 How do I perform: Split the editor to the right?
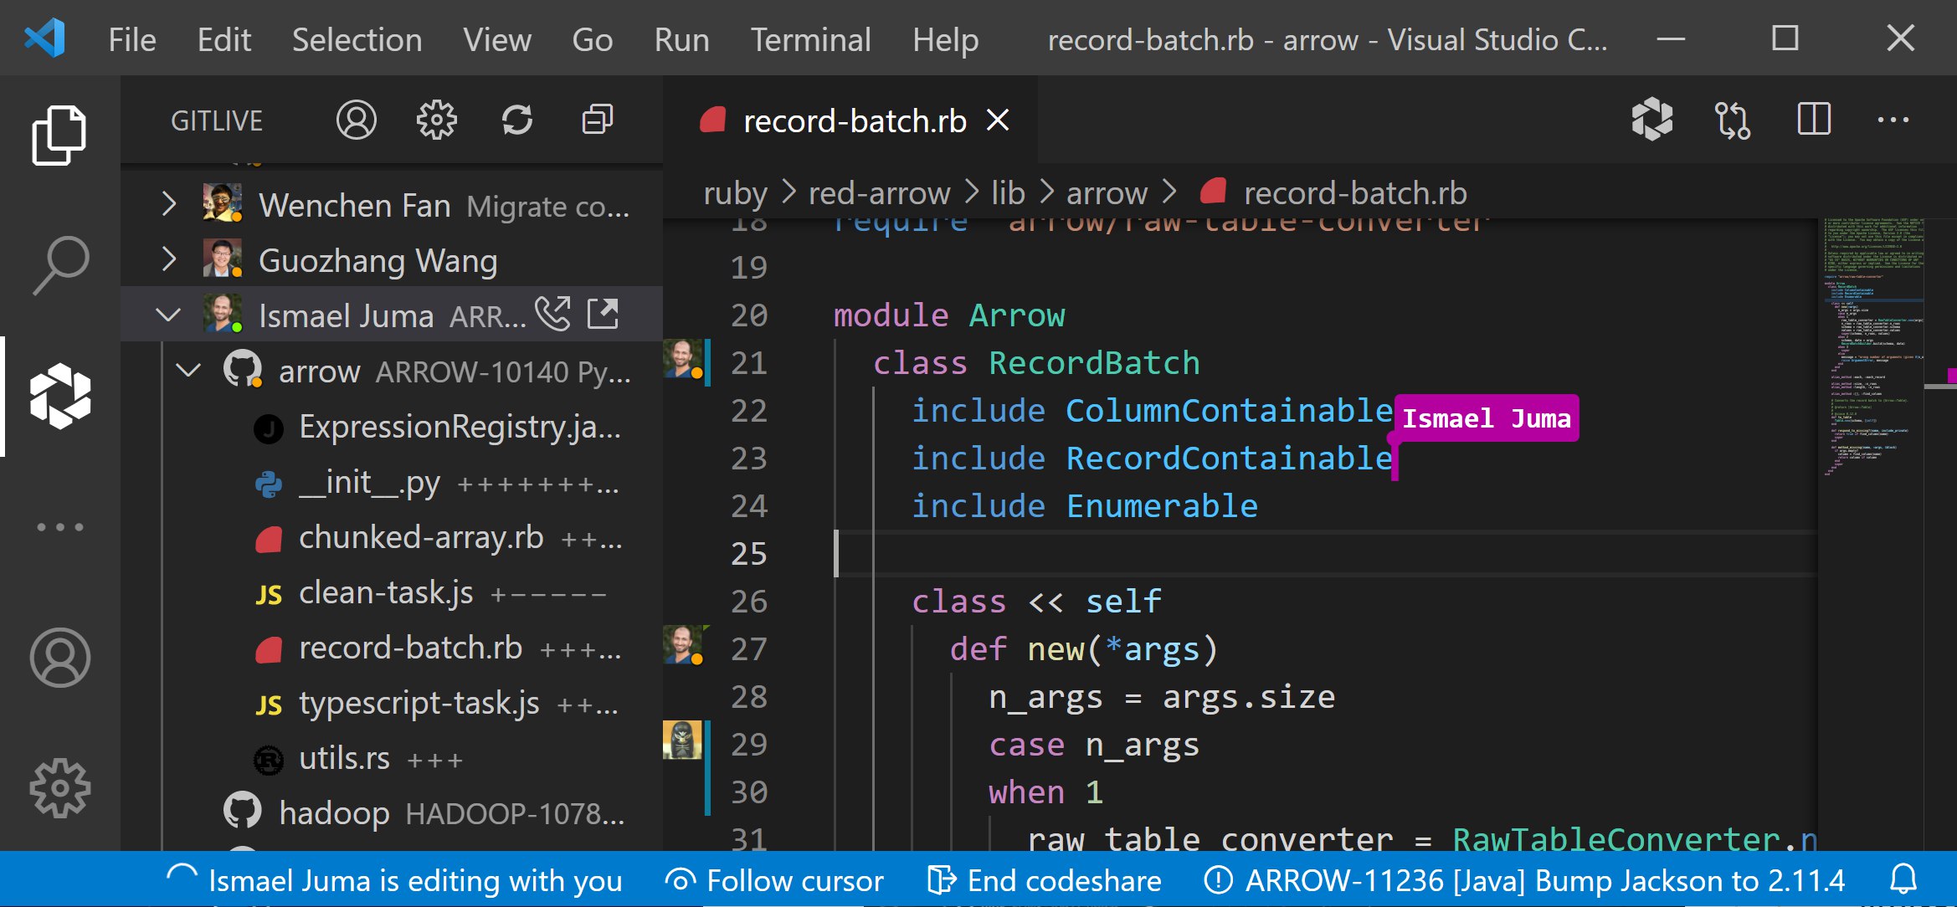[x=1814, y=120]
